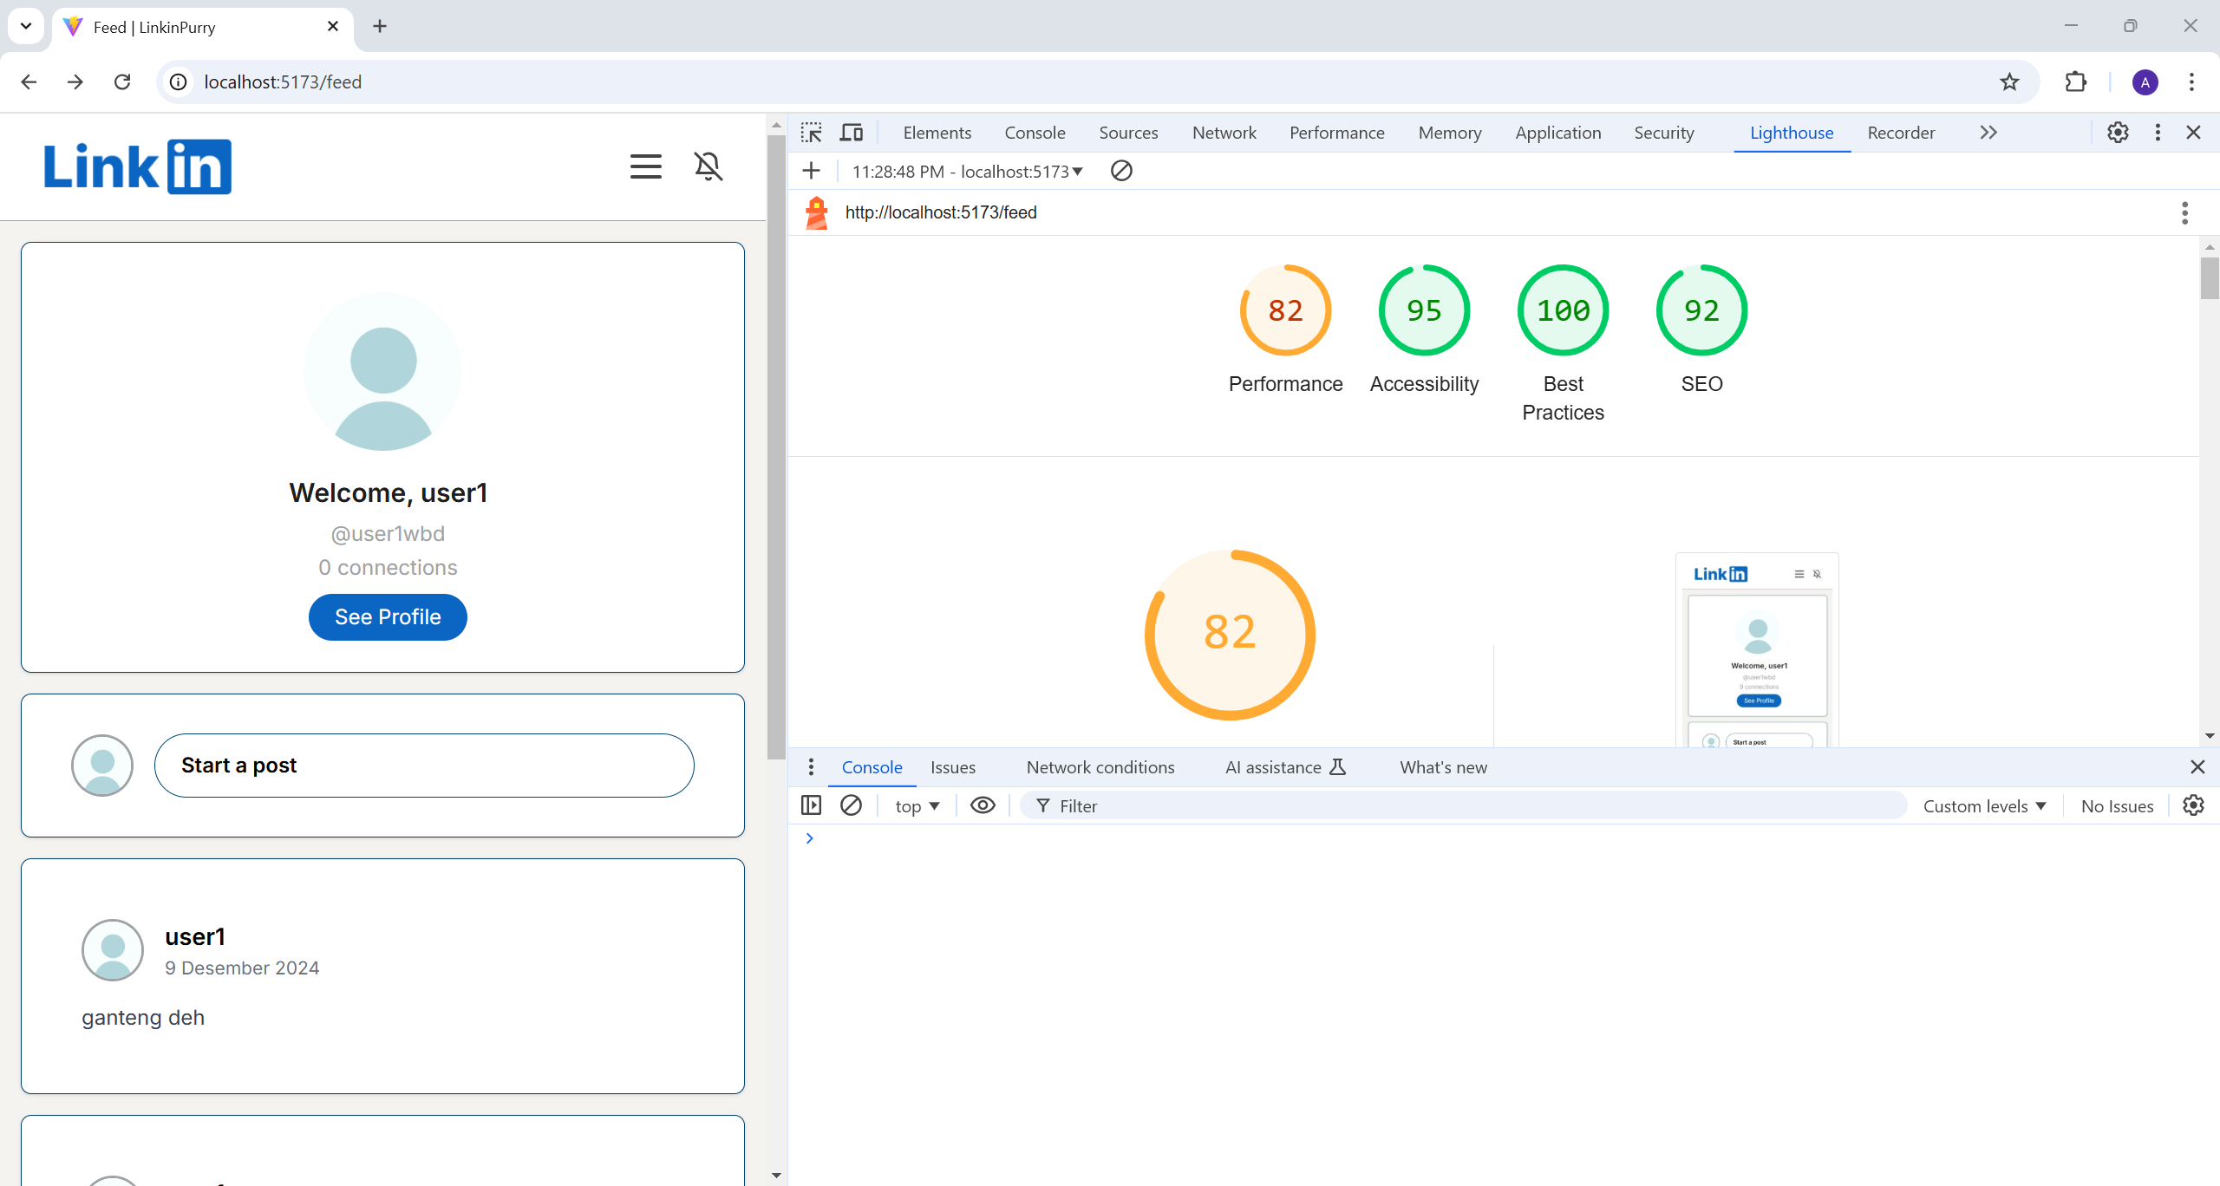
Task: Select the Issues drawer tab
Action: tap(952, 767)
